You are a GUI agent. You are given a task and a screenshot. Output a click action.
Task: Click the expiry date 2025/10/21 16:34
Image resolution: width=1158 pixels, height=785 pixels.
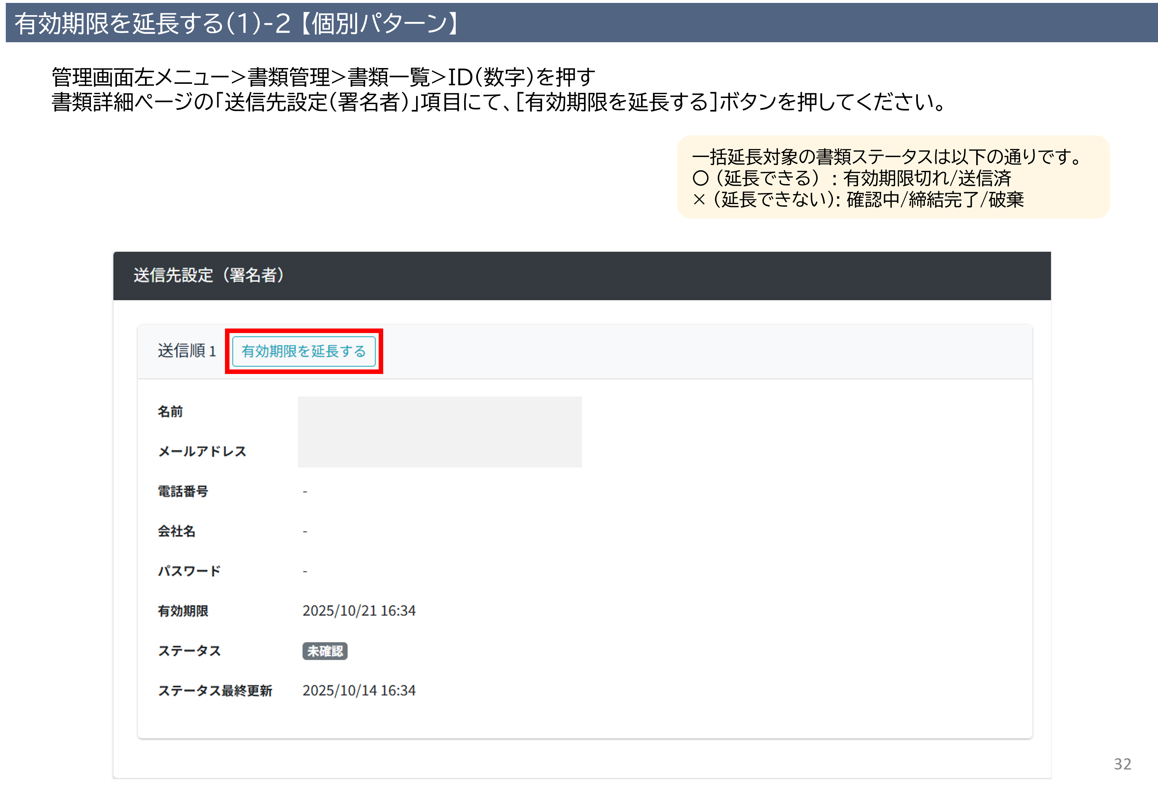point(359,611)
